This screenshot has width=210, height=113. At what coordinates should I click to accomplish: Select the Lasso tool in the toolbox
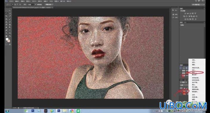coord(7,13)
